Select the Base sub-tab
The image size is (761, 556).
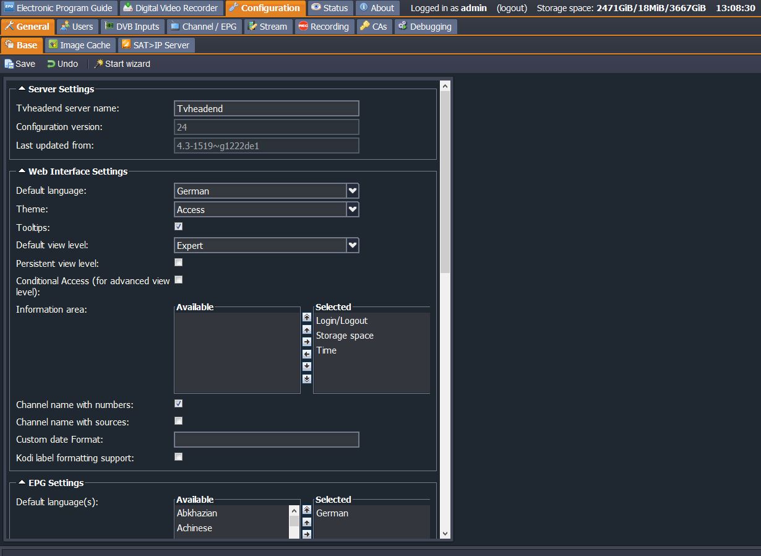(22, 45)
